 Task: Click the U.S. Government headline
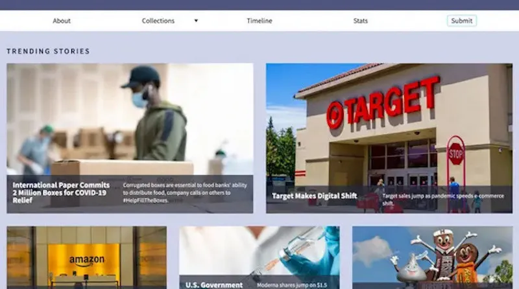pos(214,285)
